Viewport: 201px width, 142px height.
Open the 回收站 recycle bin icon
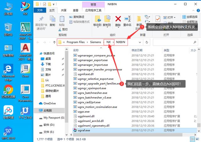(8, 29)
